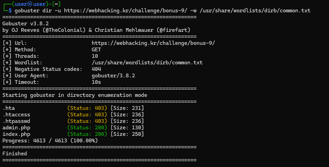Image resolution: width=329 pixels, height=167 pixels.
Task: Click '[Size: 236]' in the .htaccess row
Action: click(127, 115)
